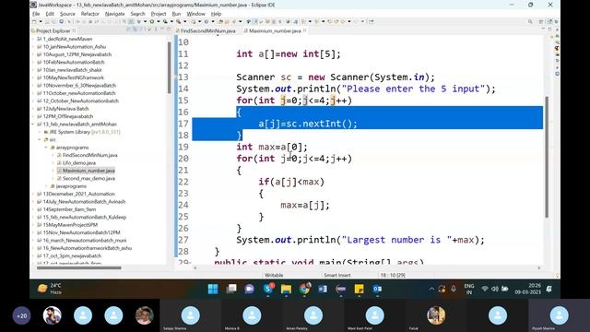The height and width of the screenshot is (332, 590).
Task: Open Skype from the taskbar
Action: pos(268,289)
